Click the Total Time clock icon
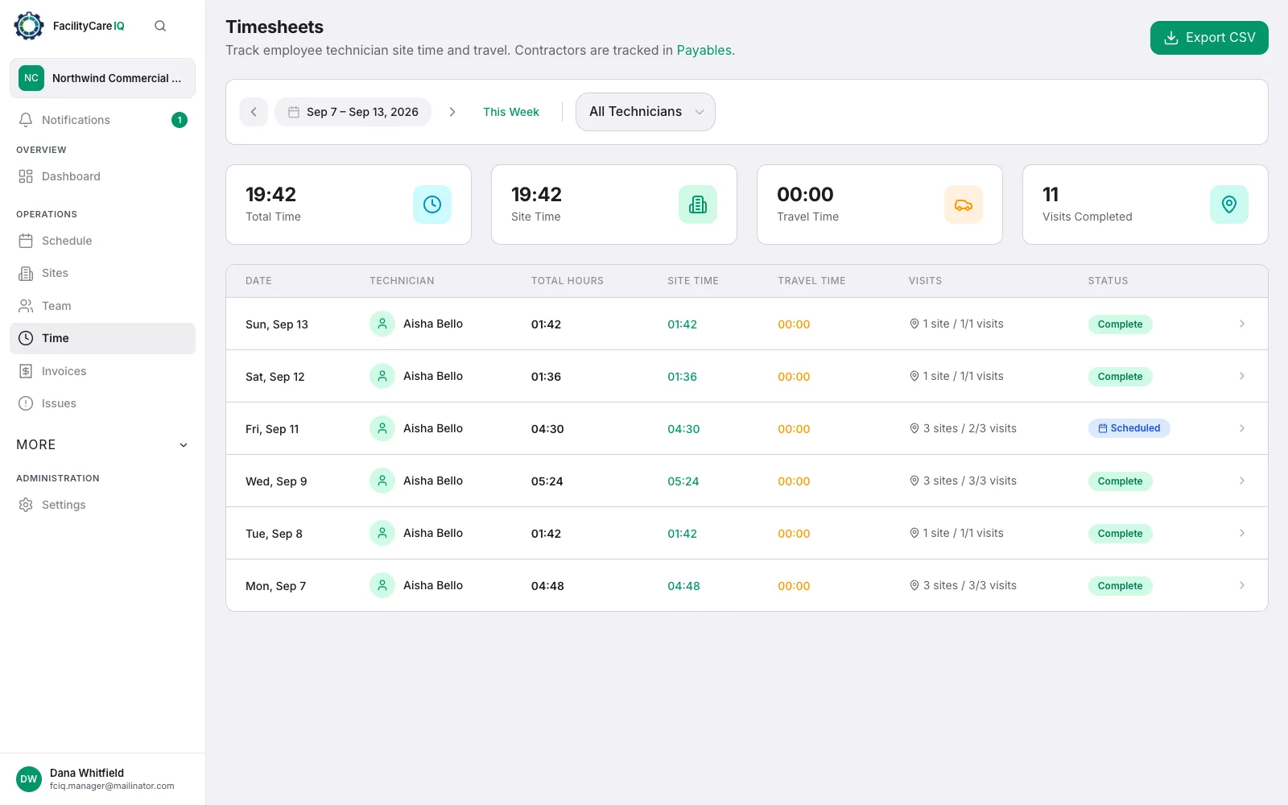 click(x=432, y=204)
